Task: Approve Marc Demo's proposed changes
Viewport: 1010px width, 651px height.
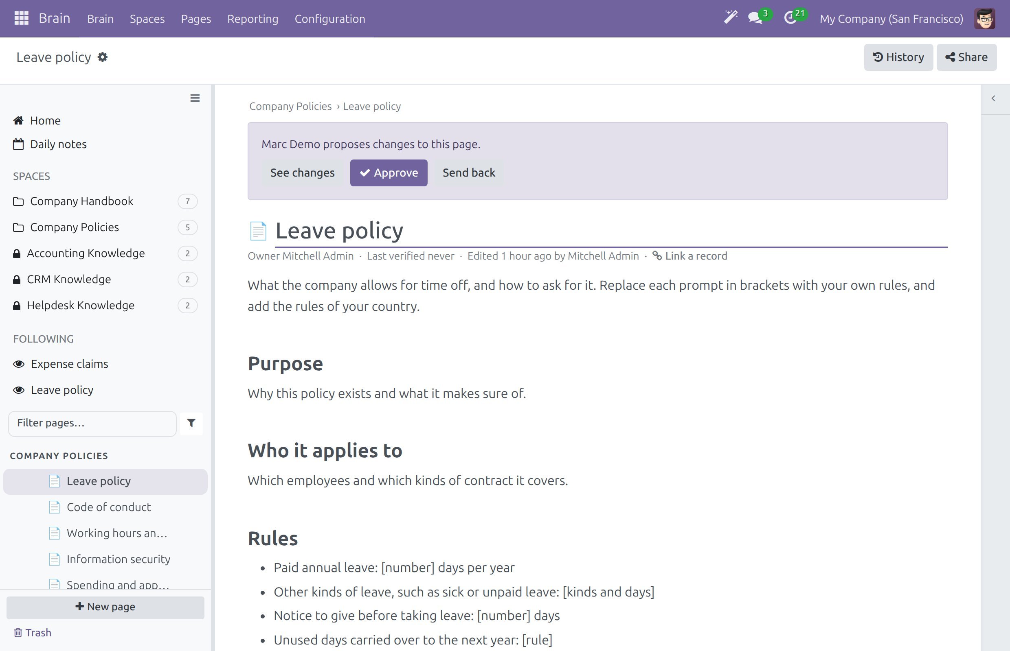Action: click(x=389, y=173)
